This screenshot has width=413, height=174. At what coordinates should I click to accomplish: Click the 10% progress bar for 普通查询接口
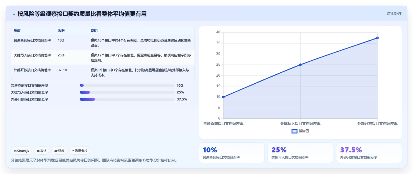tap(127, 85)
